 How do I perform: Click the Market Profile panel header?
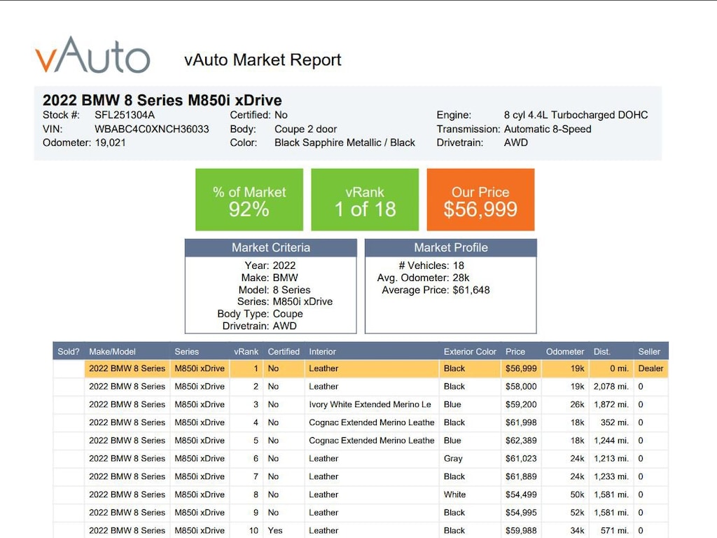tap(450, 247)
